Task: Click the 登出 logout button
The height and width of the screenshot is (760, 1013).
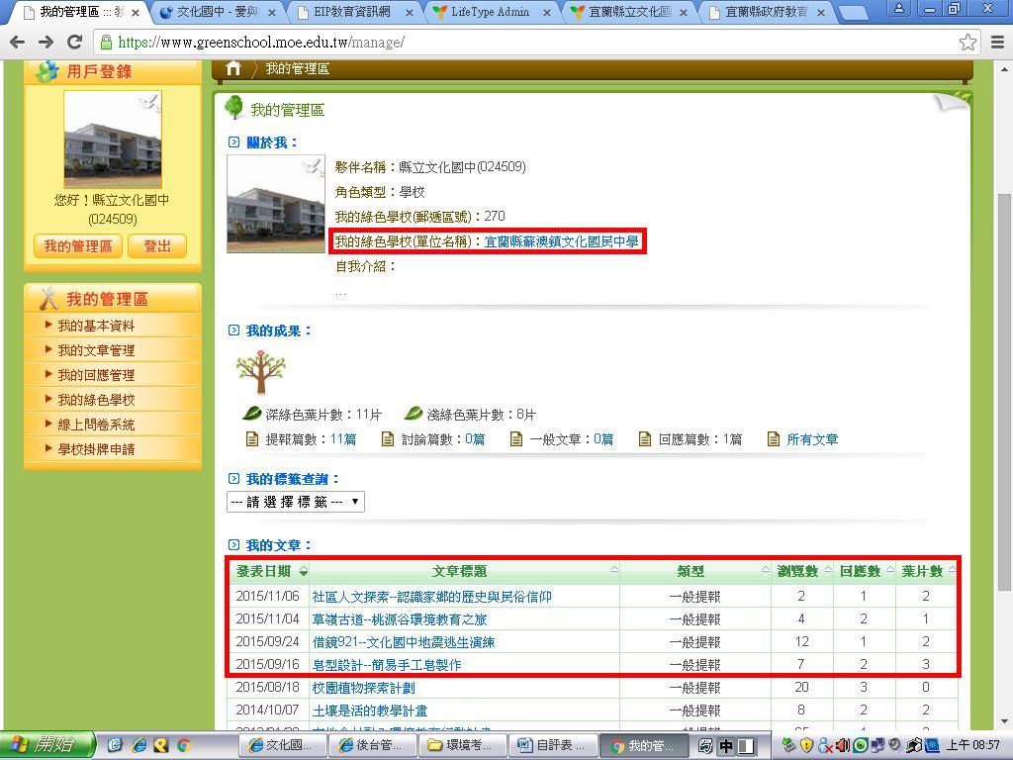Action: coord(156,246)
